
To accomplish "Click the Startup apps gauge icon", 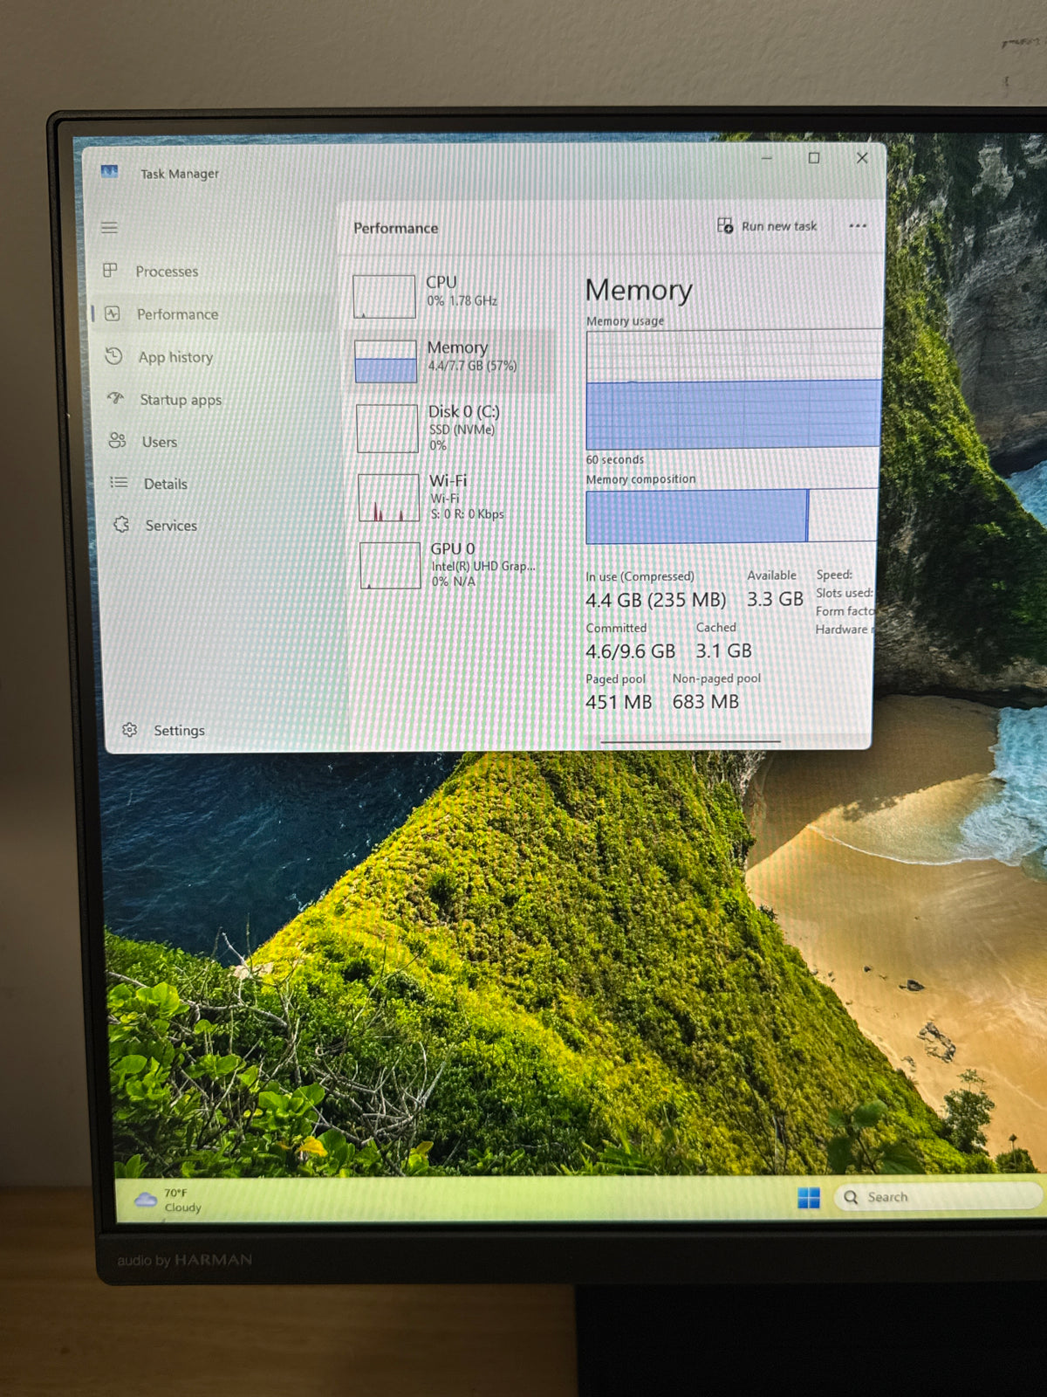I will click(x=116, y=399).
